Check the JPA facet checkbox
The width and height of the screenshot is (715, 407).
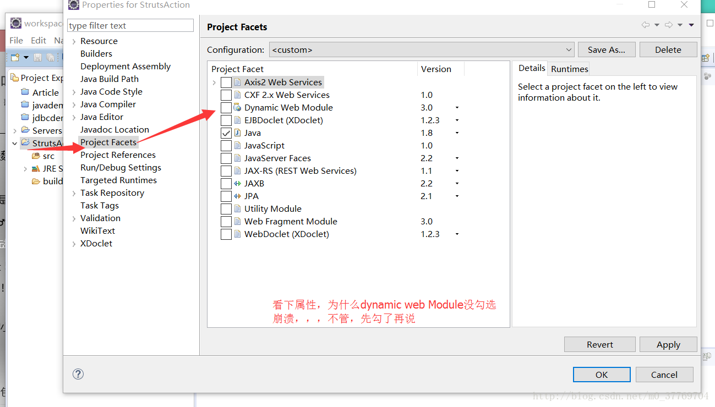(x=226, y=196)
